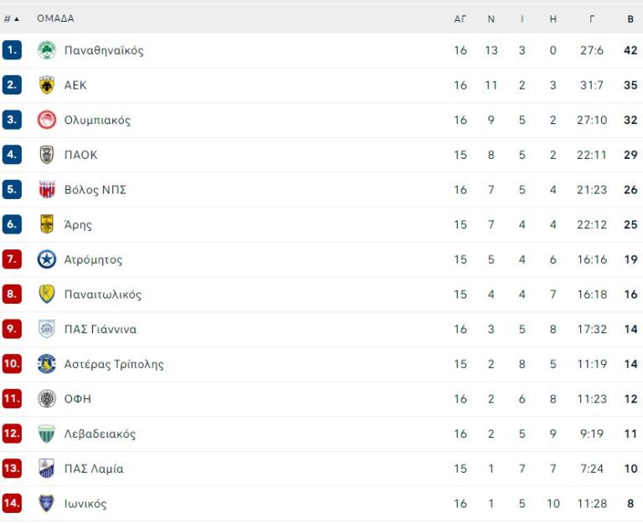Image resolution: width=643 pixels, height=523 pixels.
Task: Click the Άρης team logo
Action: 47,224
